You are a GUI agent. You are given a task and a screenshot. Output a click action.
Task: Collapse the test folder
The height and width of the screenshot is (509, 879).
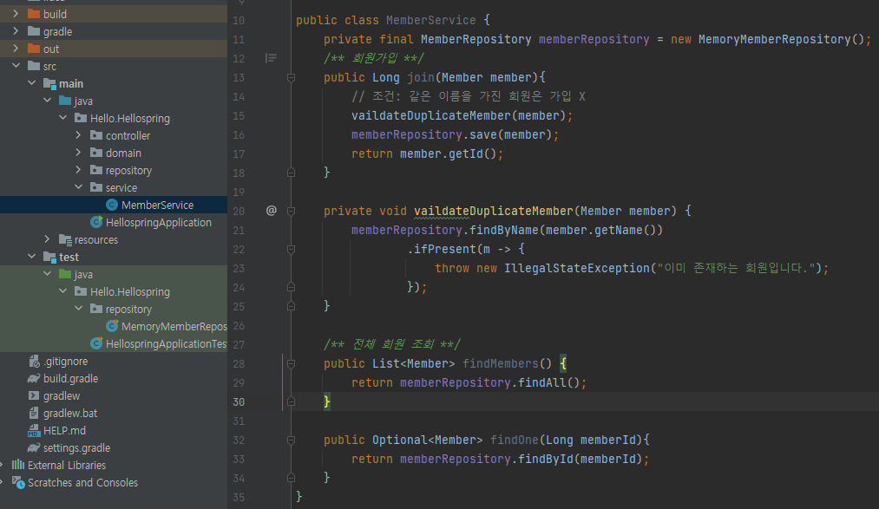pos(31,257)
